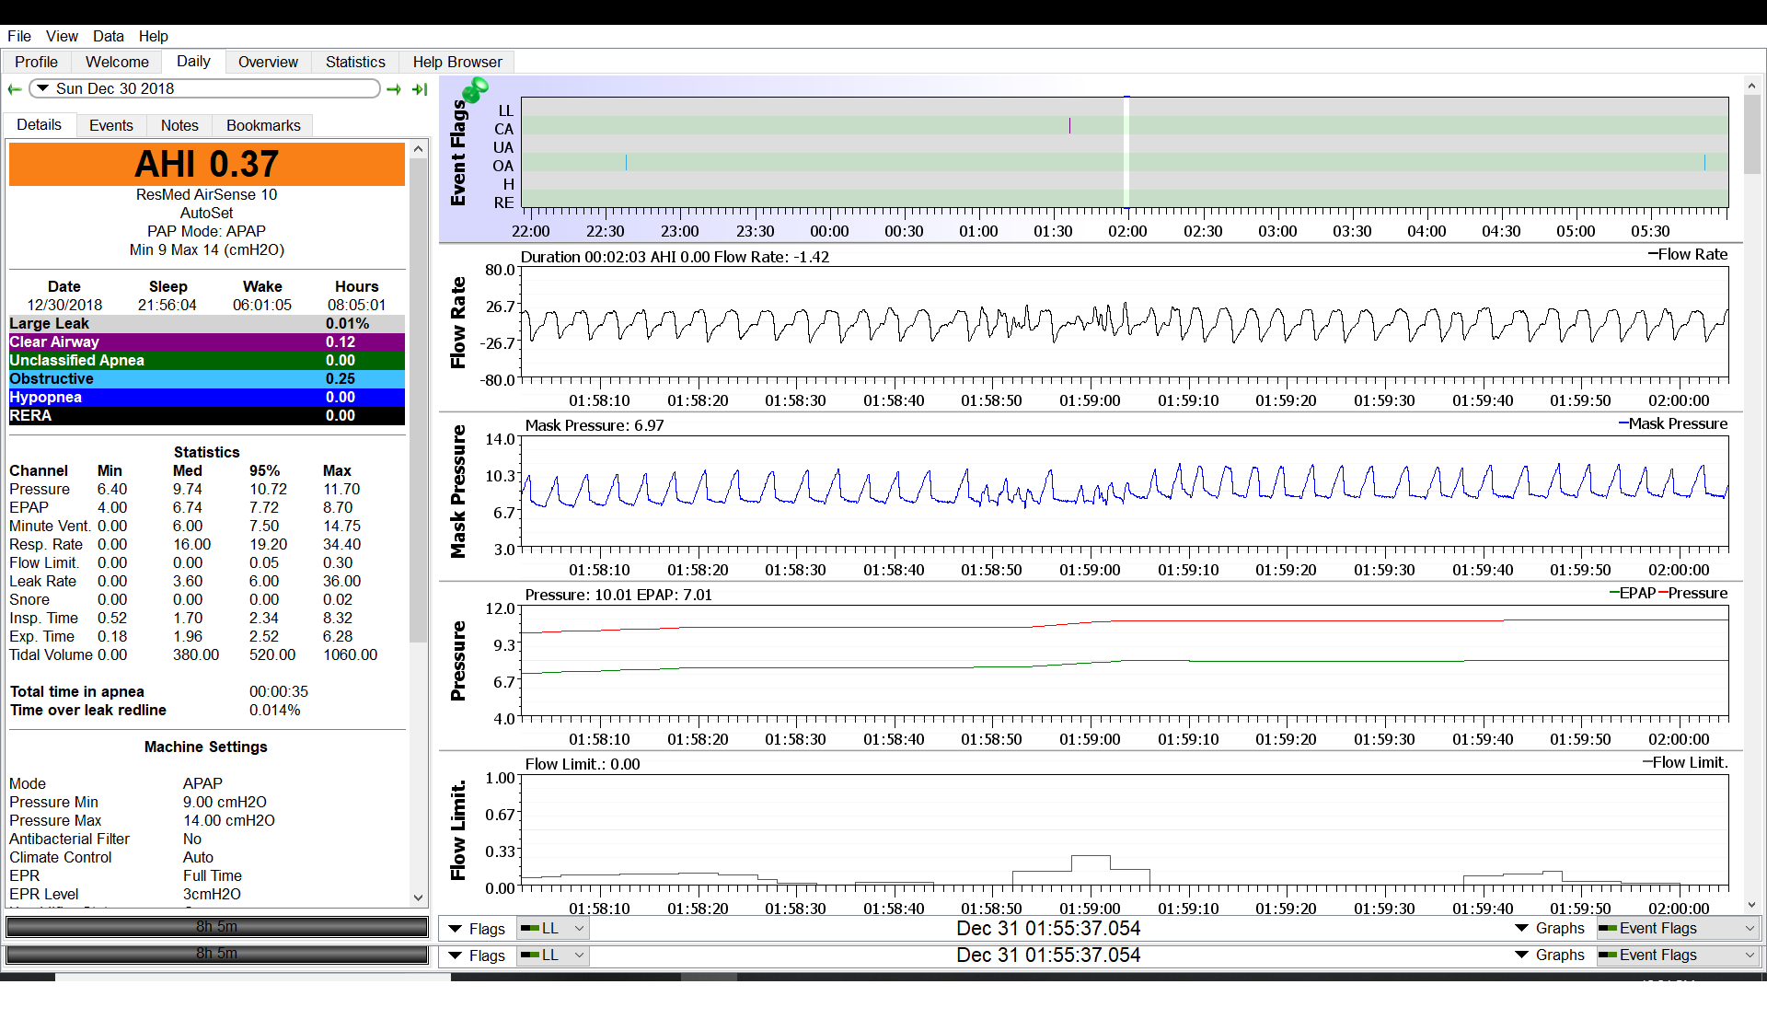The height and width of the screenshot is (1019, 1767).
Task: Switch to the Welcome tab
Action: (x=117, y=62)
